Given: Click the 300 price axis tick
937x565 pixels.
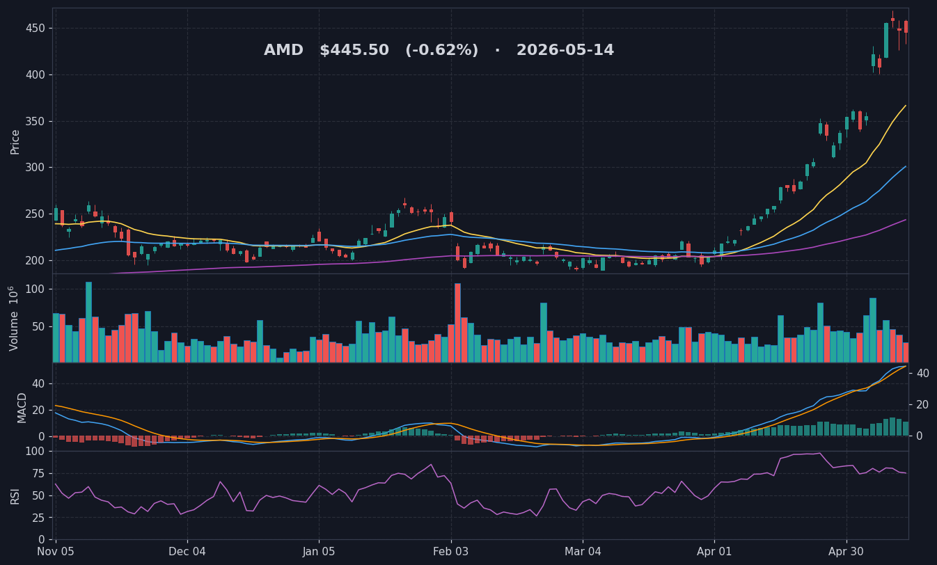Looking at the screenshot, I should (x=36, y=168).
